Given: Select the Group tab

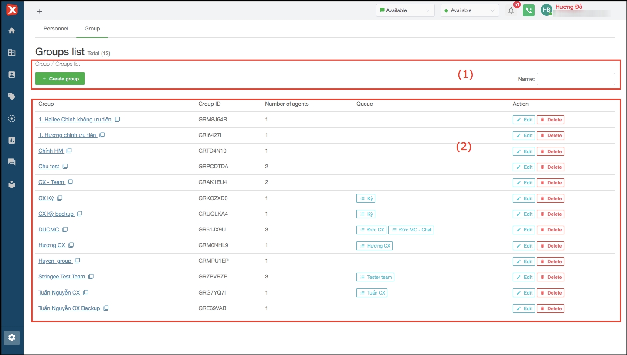Looking at the screenshot, I should click(x=92, y=29).
